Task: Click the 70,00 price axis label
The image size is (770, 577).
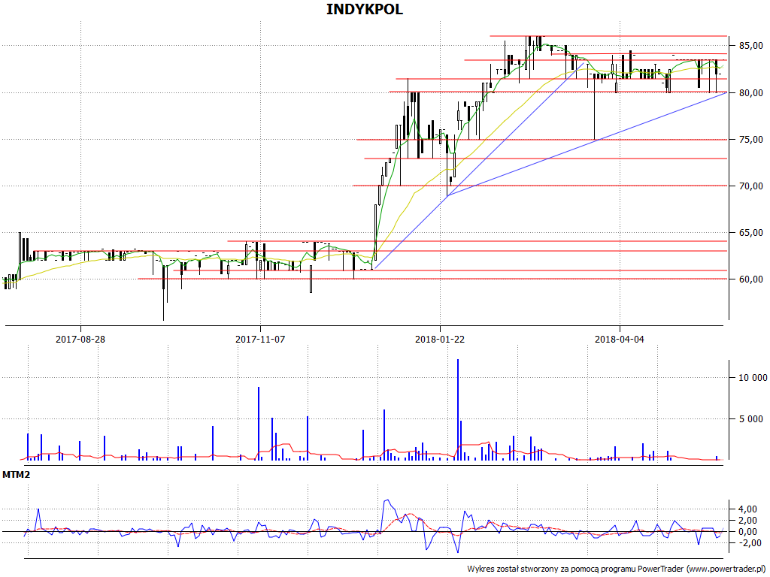Action: point(751,186)
